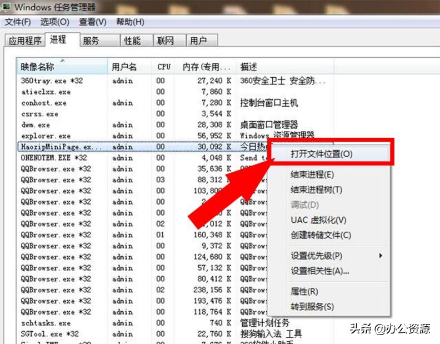440x344 pixels.
Task: Select QQBrowser.exe row using 193,476 K
Action: click(x=142, y=301)
